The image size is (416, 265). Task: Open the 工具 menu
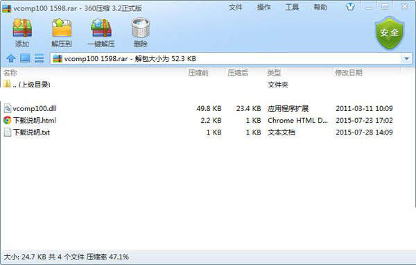point(292,8)
